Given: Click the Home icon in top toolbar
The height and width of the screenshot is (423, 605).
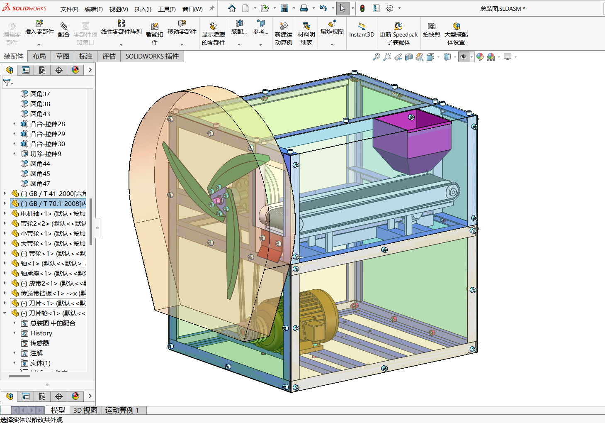Looking at the screenshot, I should (x=232, y=8).
